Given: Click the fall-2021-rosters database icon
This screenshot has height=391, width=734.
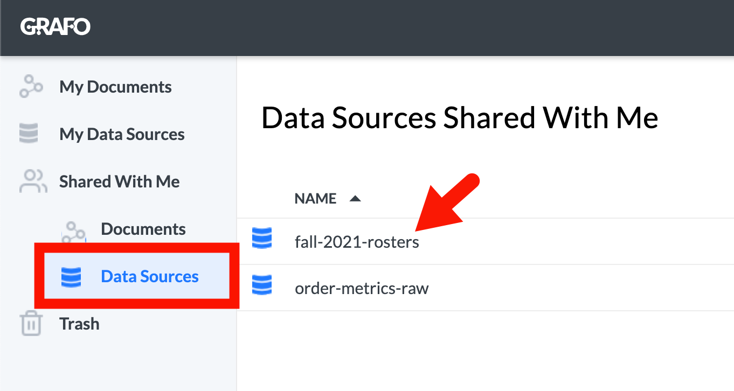Looking at the screenshot, I should tap(262, 238).
